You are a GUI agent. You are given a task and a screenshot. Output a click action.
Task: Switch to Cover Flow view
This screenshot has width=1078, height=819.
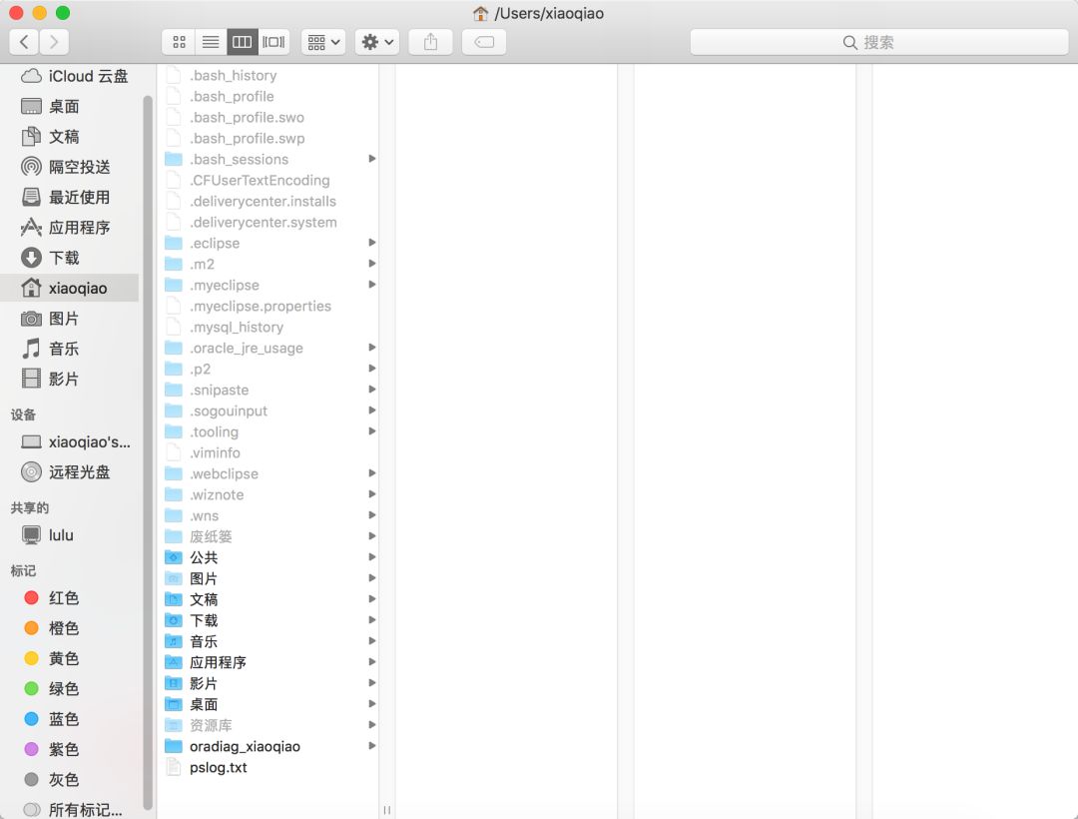tap(273, 42)
